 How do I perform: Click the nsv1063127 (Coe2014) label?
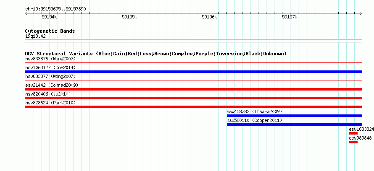point(50,67)
